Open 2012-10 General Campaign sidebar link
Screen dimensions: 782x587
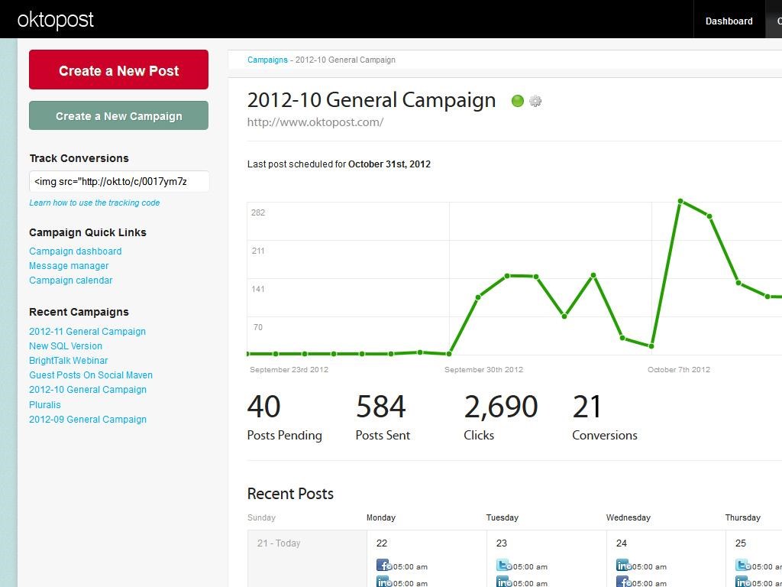pyautogui.click(x=88, y=389)
